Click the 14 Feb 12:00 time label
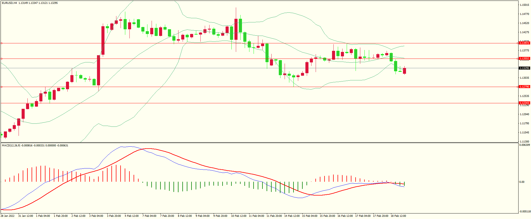531x219 pixels. tap(292, 216)
